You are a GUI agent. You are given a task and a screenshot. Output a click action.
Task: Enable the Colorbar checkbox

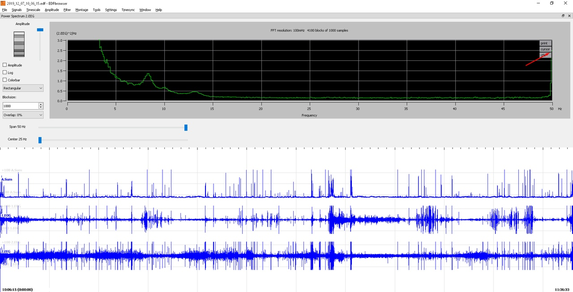(4, 80)
